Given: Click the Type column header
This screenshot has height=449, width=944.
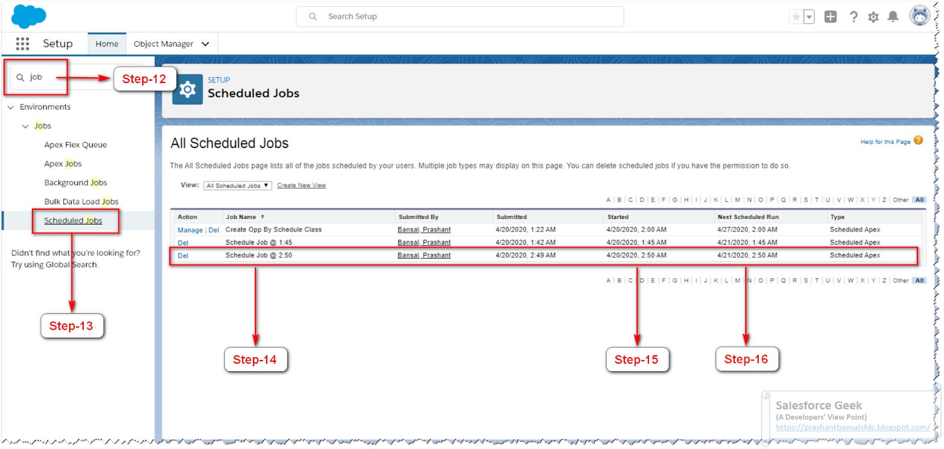Looking at the screenshot, I should (837, 217).
